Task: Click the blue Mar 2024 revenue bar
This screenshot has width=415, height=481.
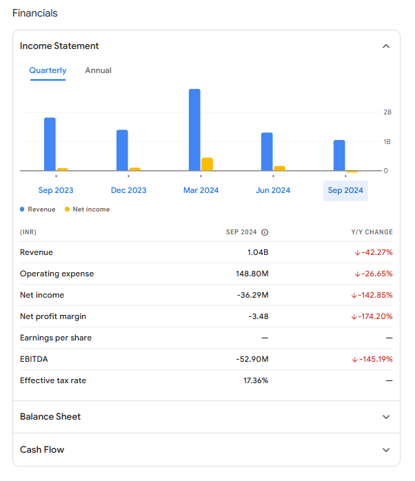Action: pyautogui.click(x=194, y=130)
